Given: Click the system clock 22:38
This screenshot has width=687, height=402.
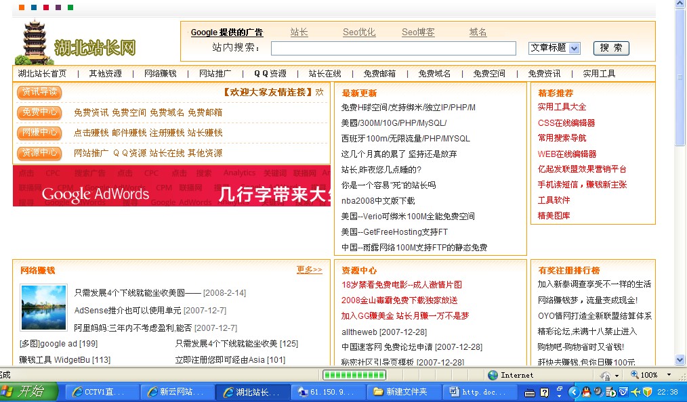Looking at the screenshot, I should point(667,392).
